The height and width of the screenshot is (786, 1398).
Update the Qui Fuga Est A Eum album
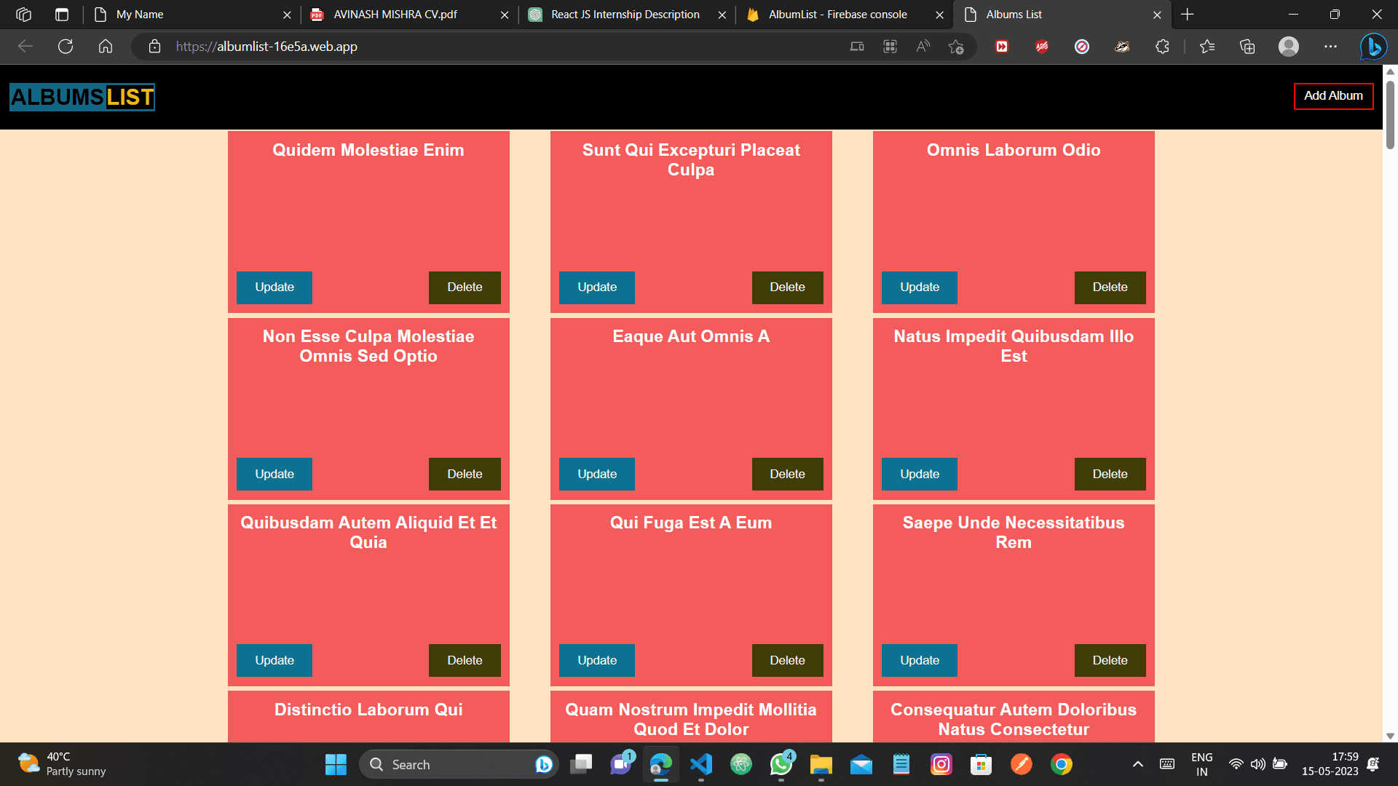click(597, 660)
